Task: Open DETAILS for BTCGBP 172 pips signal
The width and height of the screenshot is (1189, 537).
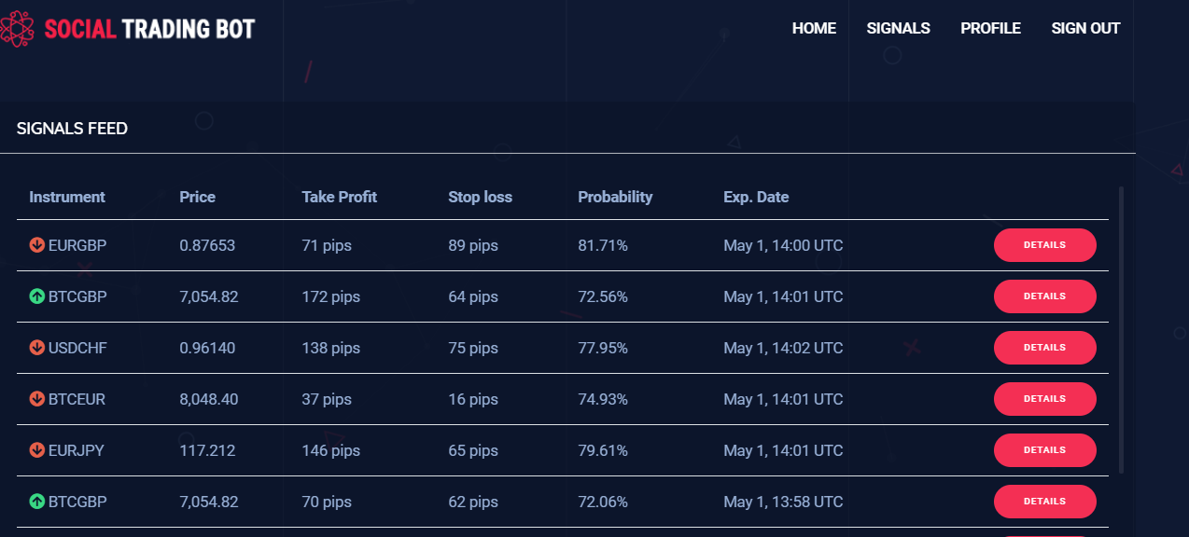Action: point(1044,296)
